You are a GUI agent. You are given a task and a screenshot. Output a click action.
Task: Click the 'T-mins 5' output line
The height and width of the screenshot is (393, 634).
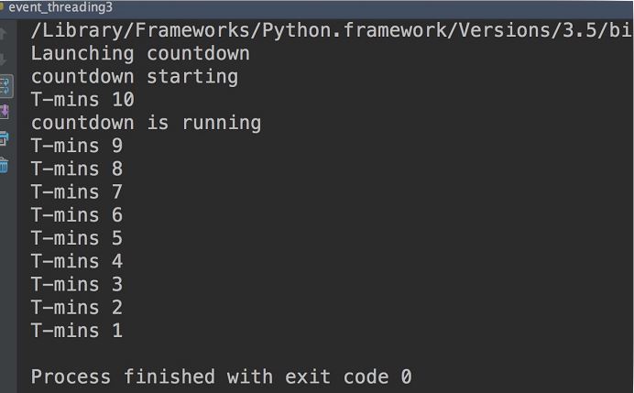pyautogui.click(x=77, y=238)
